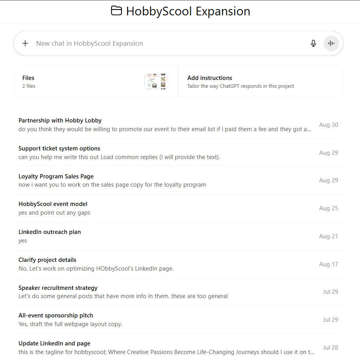Click the Aug 17 date label
The image size is (360, 358).
(x=328, y=264)
